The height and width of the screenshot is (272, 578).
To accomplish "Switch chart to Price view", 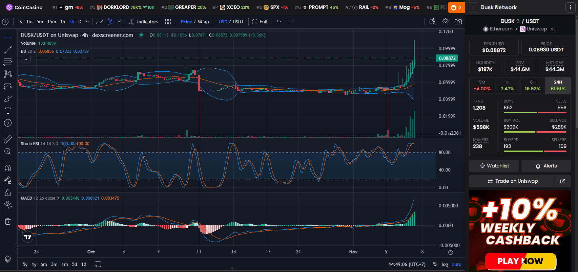I will pyautogui.click(x=186, y=22).
